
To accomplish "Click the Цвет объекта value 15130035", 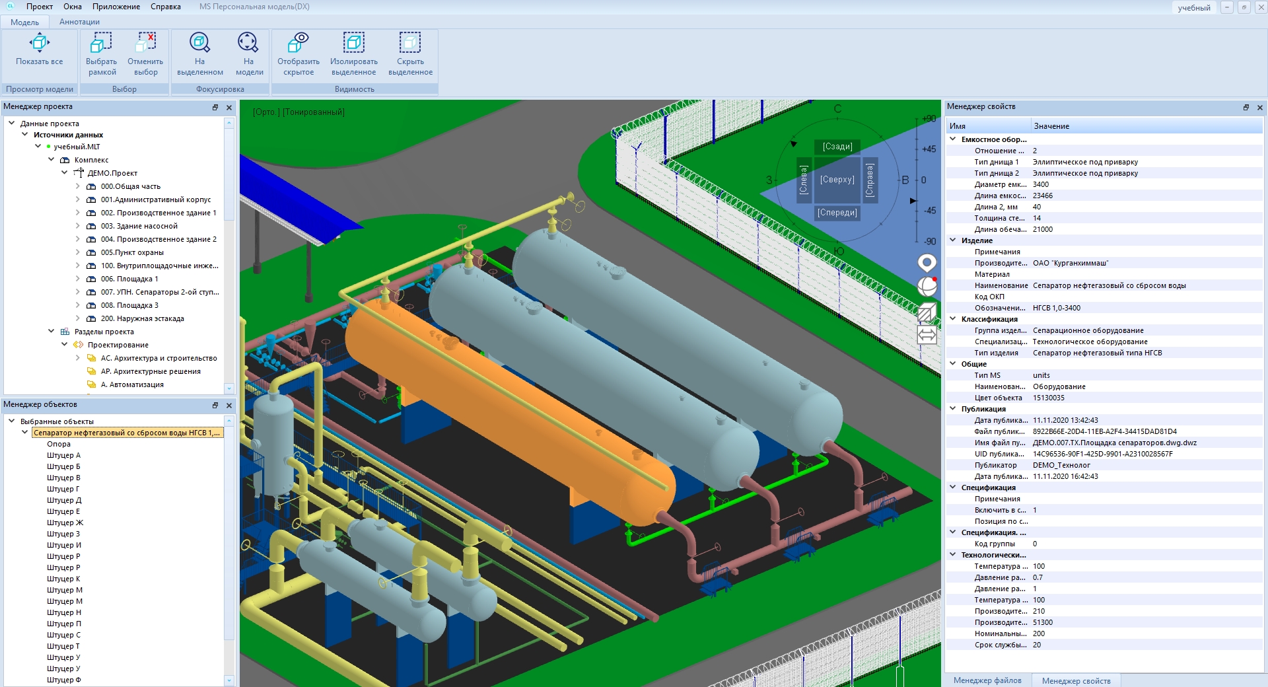I will point(1048,398).
